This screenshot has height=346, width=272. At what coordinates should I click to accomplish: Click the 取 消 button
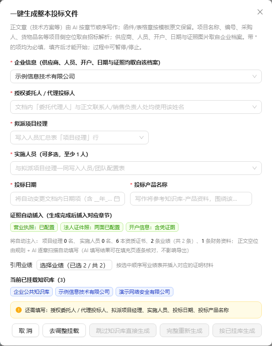[x=25, y=331]
